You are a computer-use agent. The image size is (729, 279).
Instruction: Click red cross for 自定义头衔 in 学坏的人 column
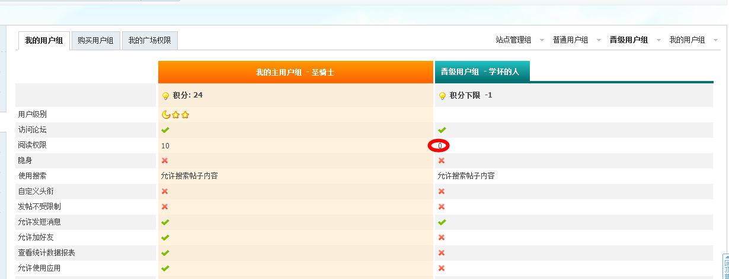click(x=442, y=192)
